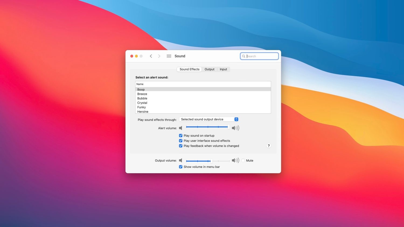404x227 pixels.
Task: Click the back navigation arrow
Action: coord(151,56)
